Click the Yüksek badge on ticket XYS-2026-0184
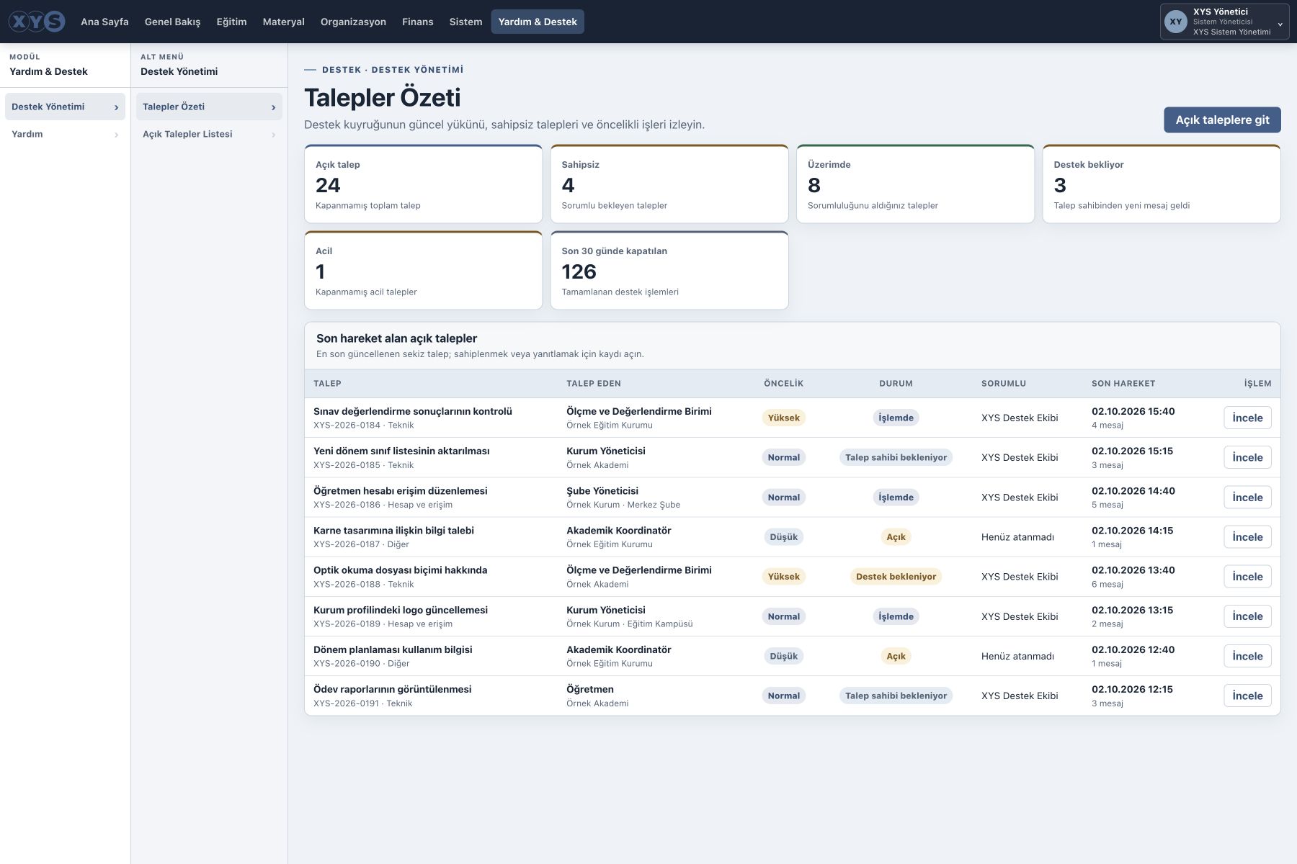 pyautogui.click(x=783, y=418)
